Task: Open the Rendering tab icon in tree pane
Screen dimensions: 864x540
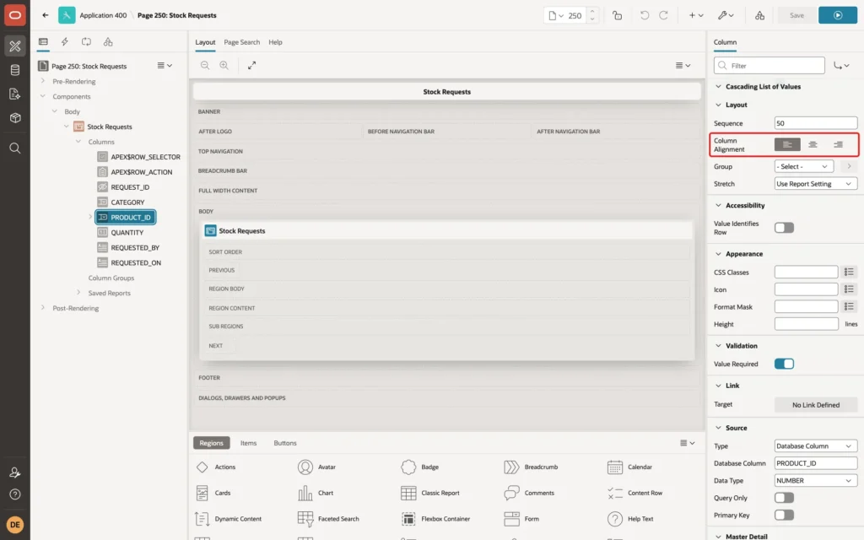Action: 43,42
